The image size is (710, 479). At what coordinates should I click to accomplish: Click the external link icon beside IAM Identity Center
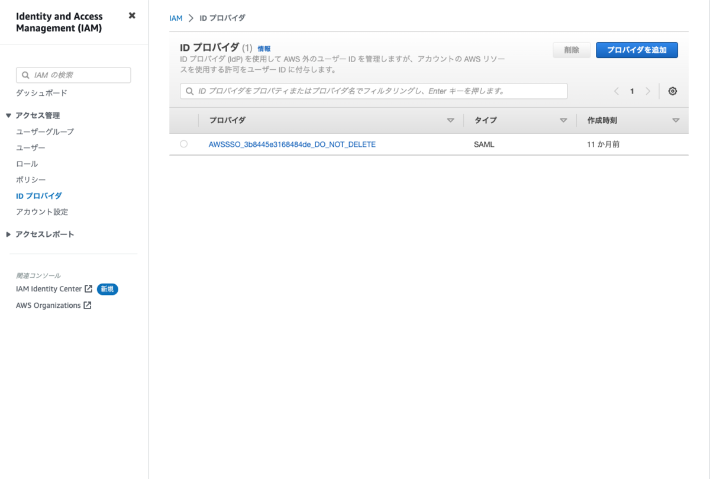(x=89, y=289)
